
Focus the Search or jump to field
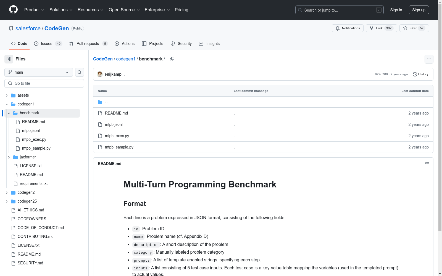[340, 10]
